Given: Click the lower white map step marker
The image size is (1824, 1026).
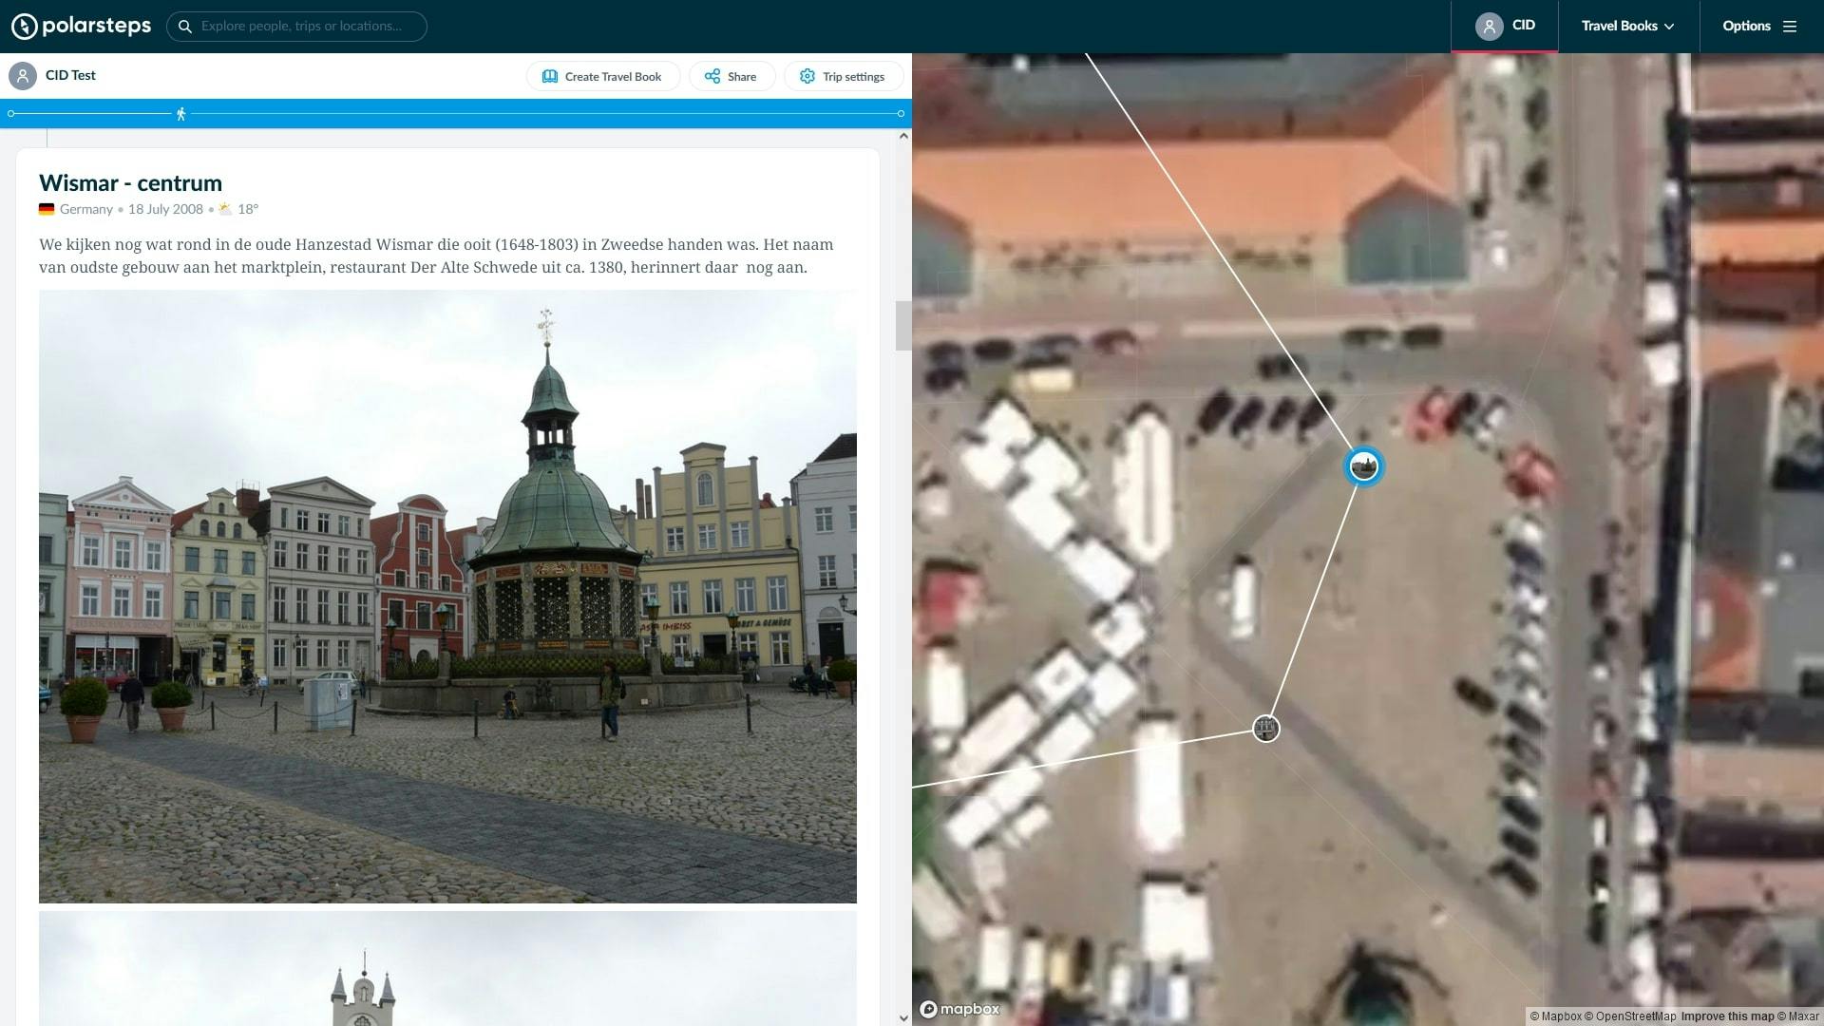Looking at the screenshot, I should [1266, 729].
